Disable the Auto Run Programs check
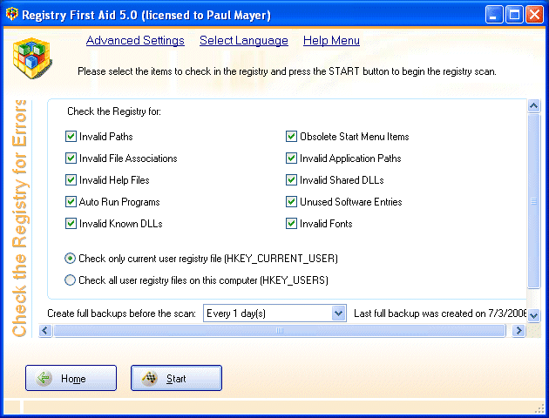549x418 pixels. pos(71,202)
